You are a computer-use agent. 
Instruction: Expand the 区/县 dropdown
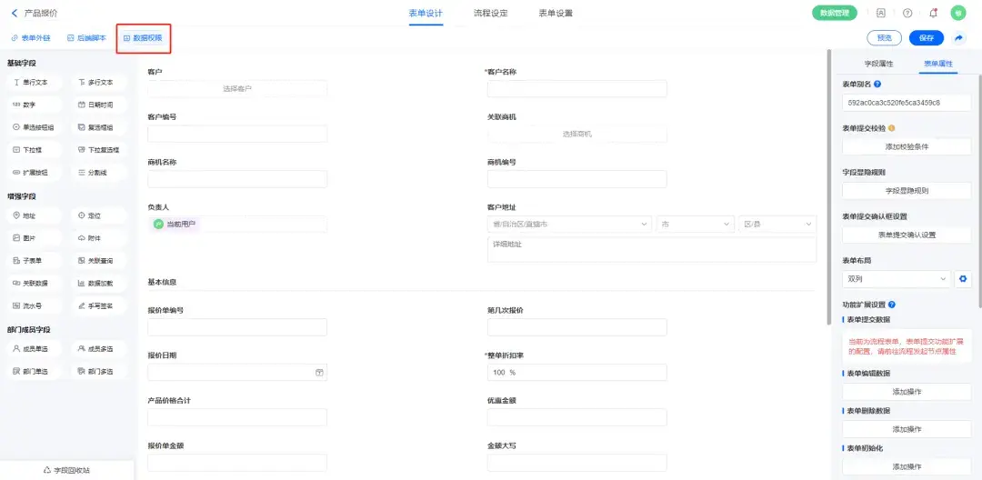pyautogui.click(x=777, y=224)
